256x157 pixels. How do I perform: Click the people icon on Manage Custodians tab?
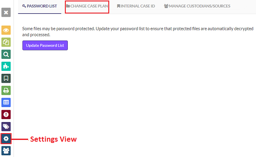[166, 6]
